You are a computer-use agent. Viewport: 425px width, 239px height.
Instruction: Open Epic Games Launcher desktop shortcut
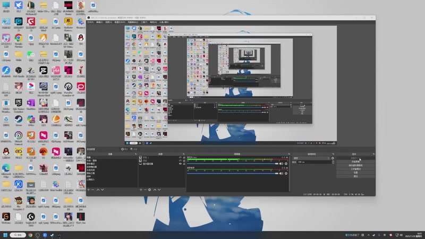19,106
